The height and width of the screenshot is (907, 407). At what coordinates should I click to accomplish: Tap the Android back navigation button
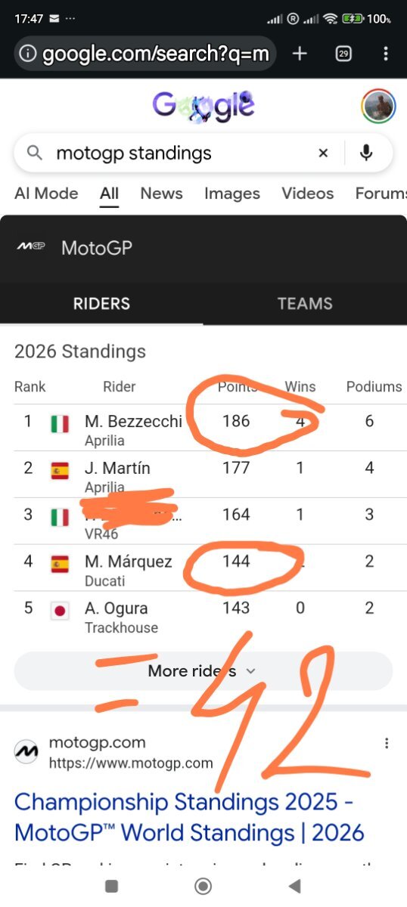295,887
